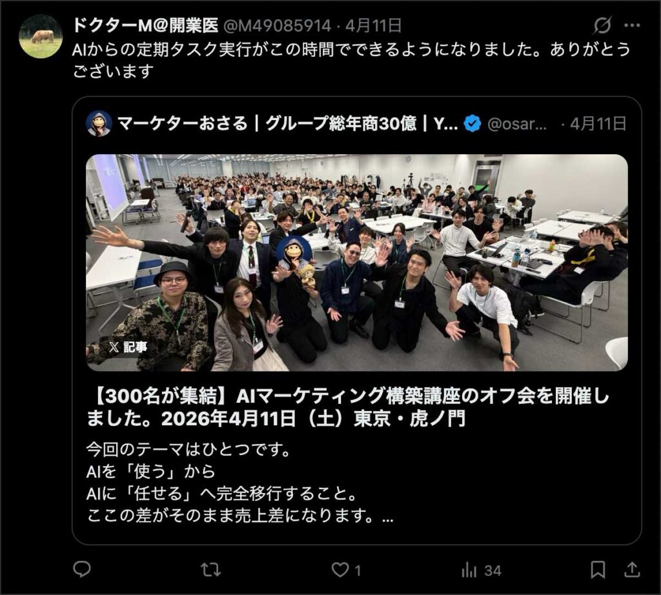Repost this tweet using retweet icon
This screenshot has width=661, height=595.
click(210, 570)
